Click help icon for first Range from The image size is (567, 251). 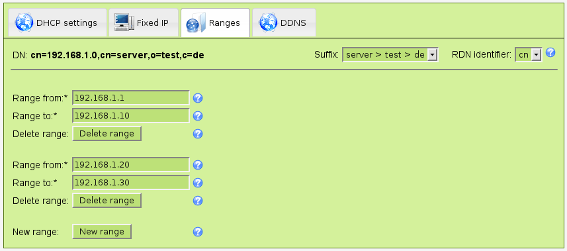[197, 98]
